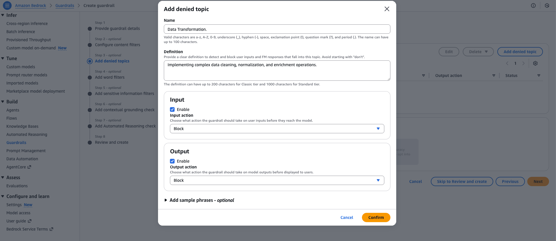Open User guide external link icon
This screenshot has width=556, height=241.
tap(30, 221)
